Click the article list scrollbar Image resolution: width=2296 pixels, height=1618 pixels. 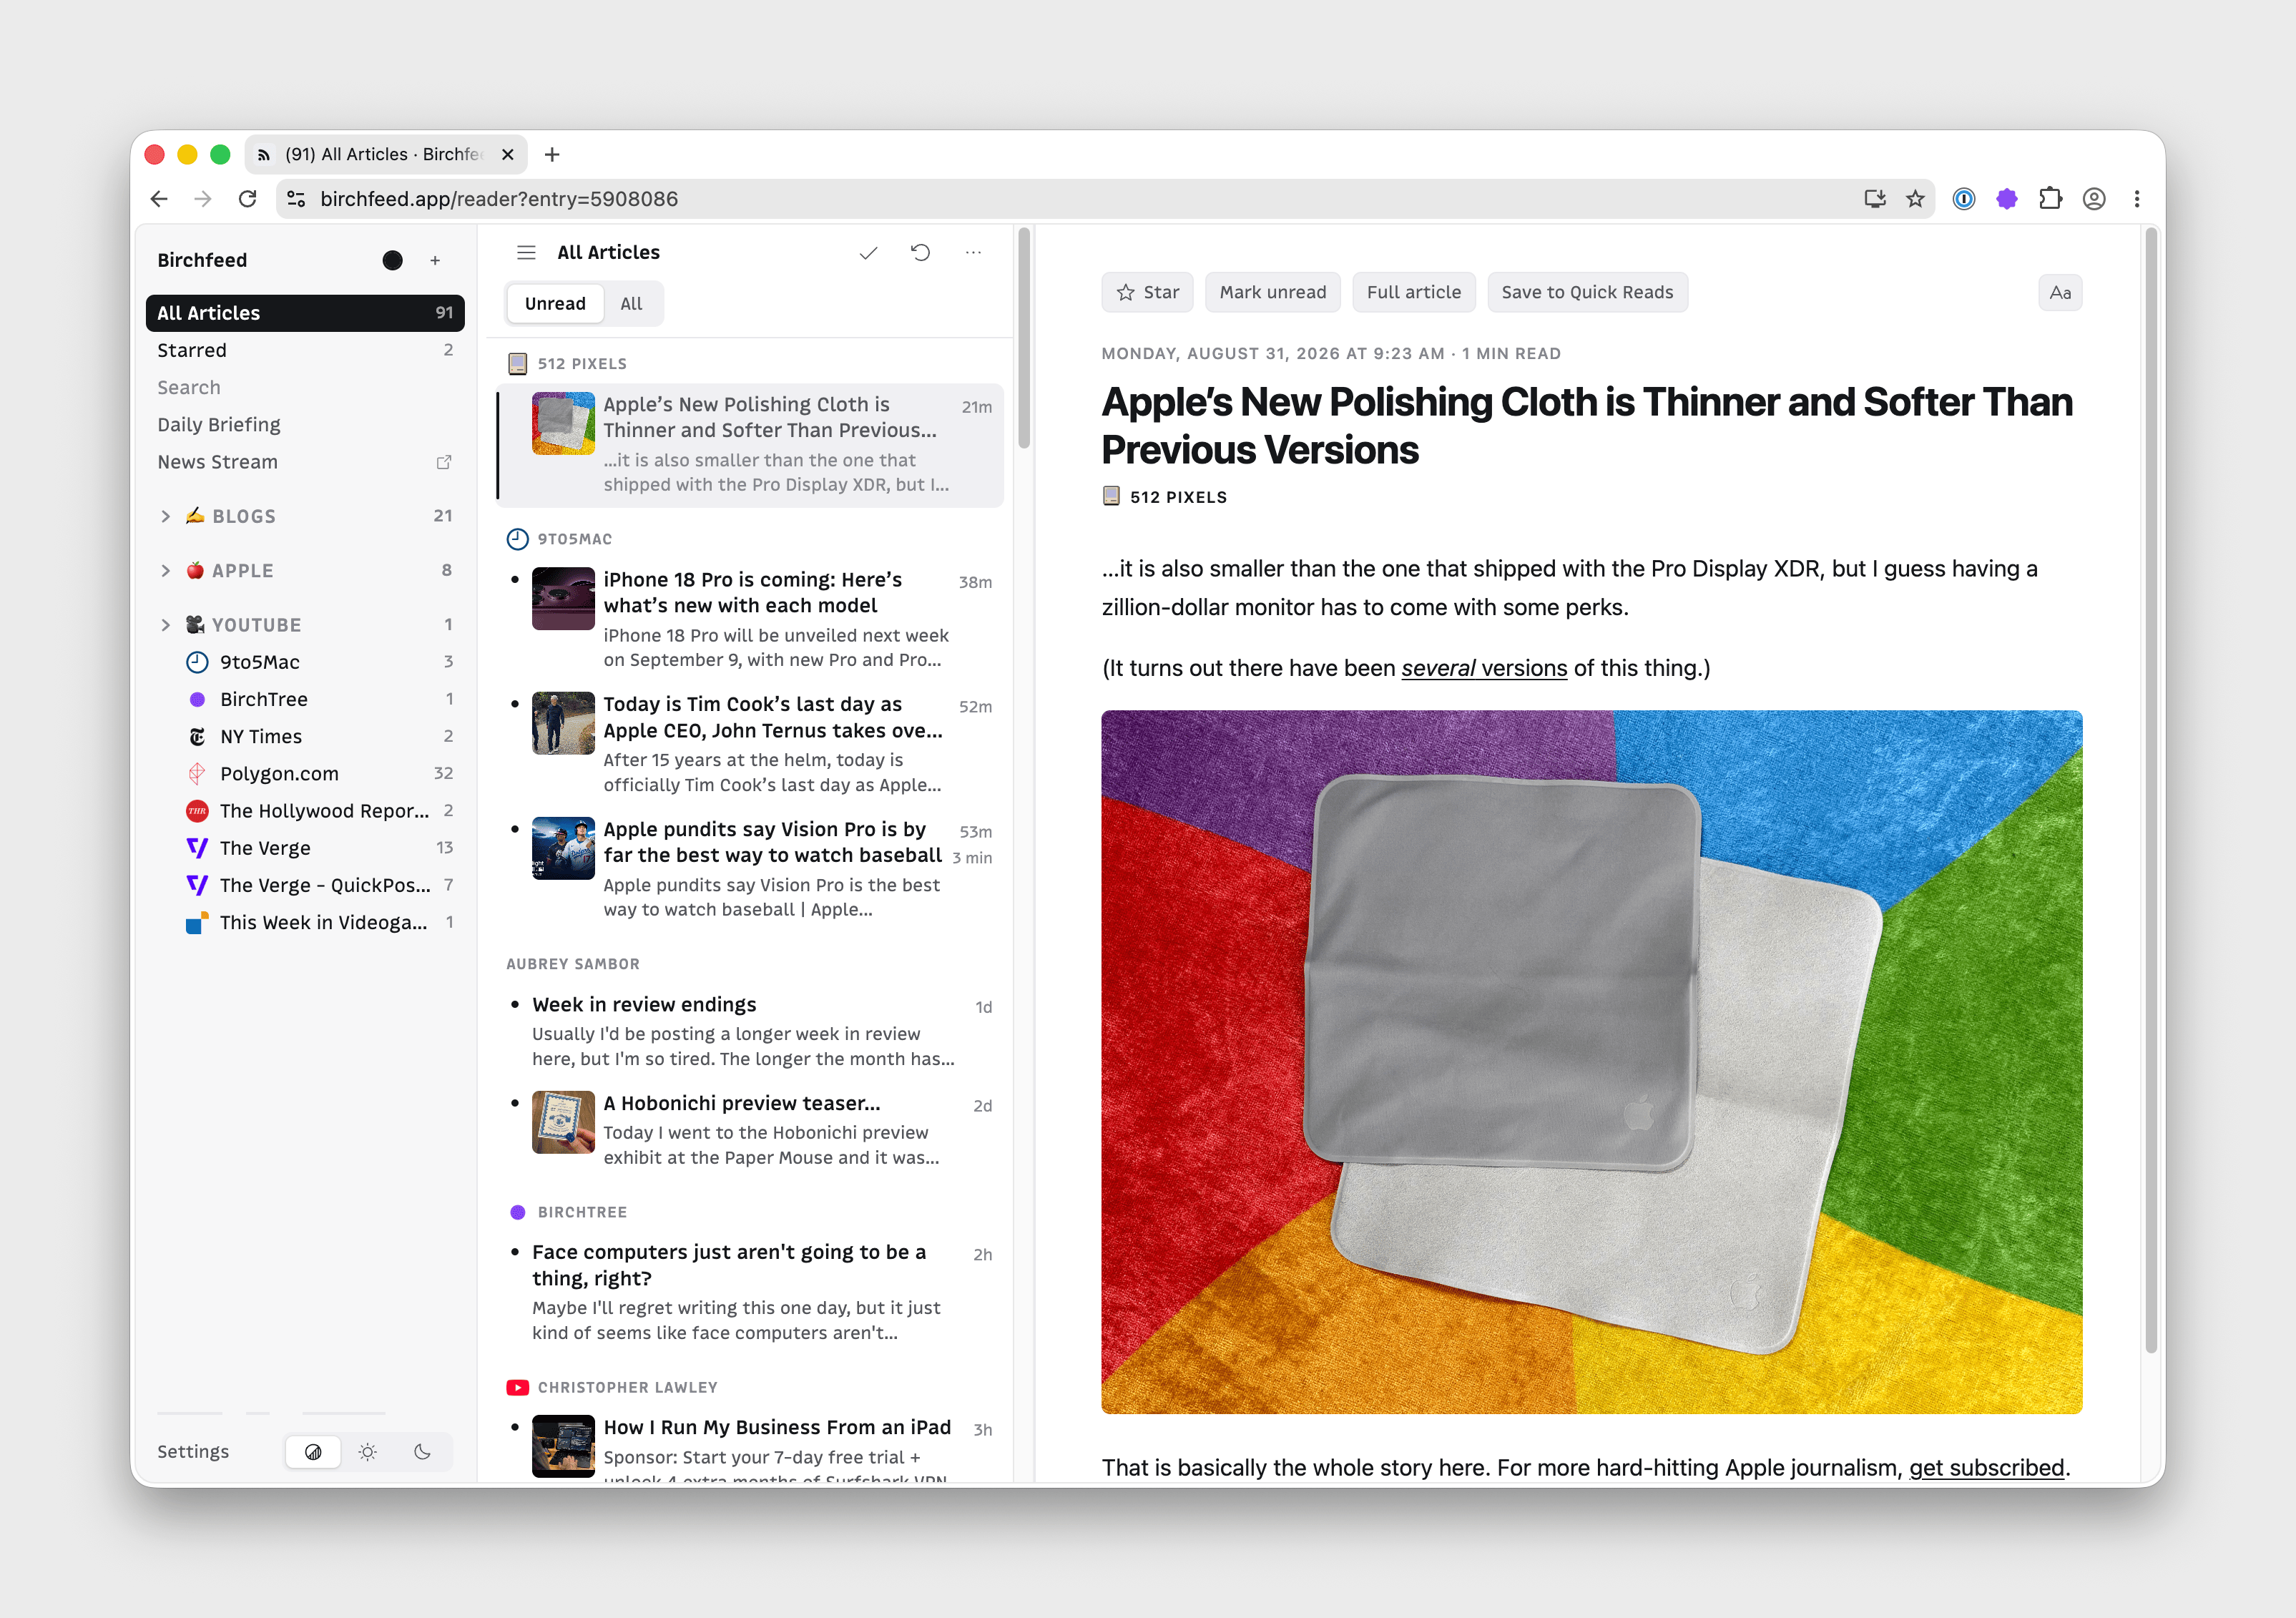click(1023, 340)
